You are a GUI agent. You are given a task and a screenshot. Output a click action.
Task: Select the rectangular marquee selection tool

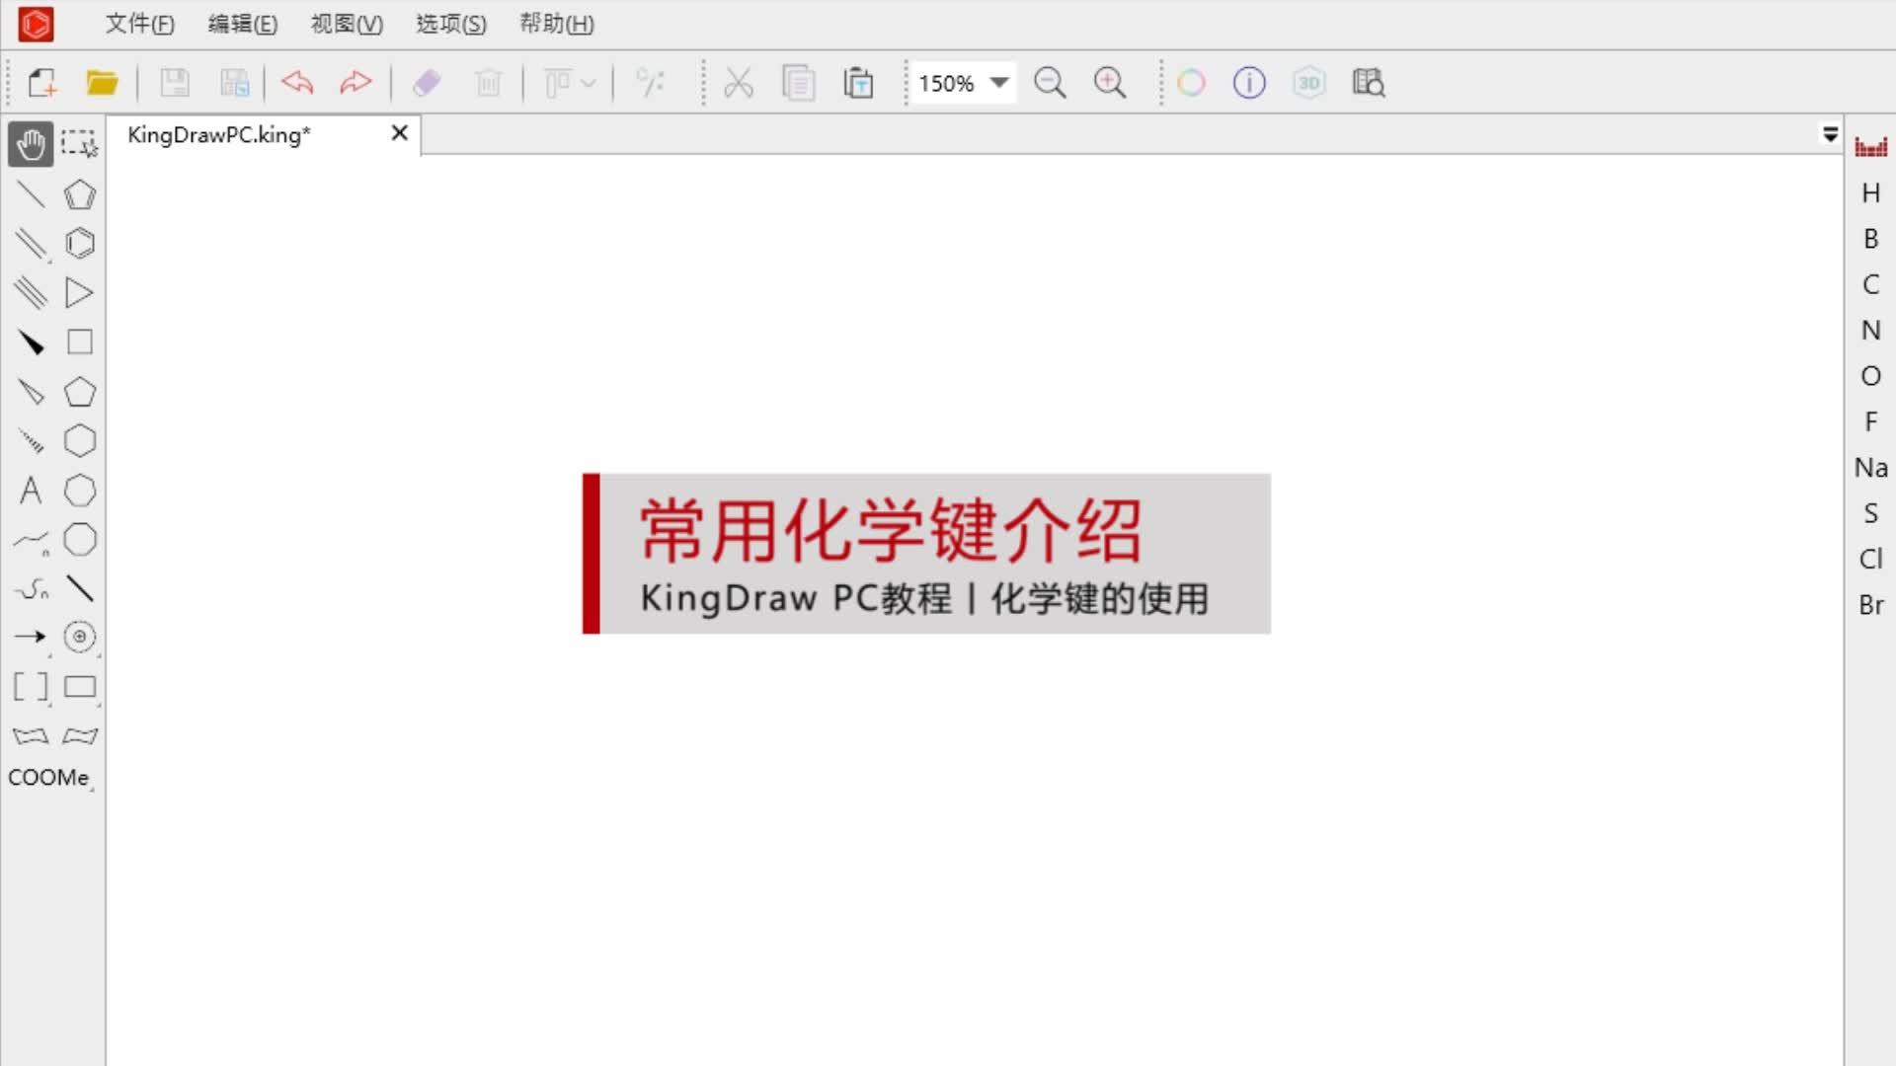coord(79,144)
